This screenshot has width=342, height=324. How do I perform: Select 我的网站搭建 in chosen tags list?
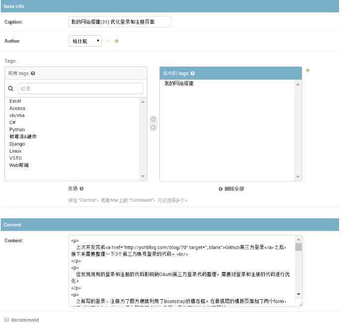[179, 83]
